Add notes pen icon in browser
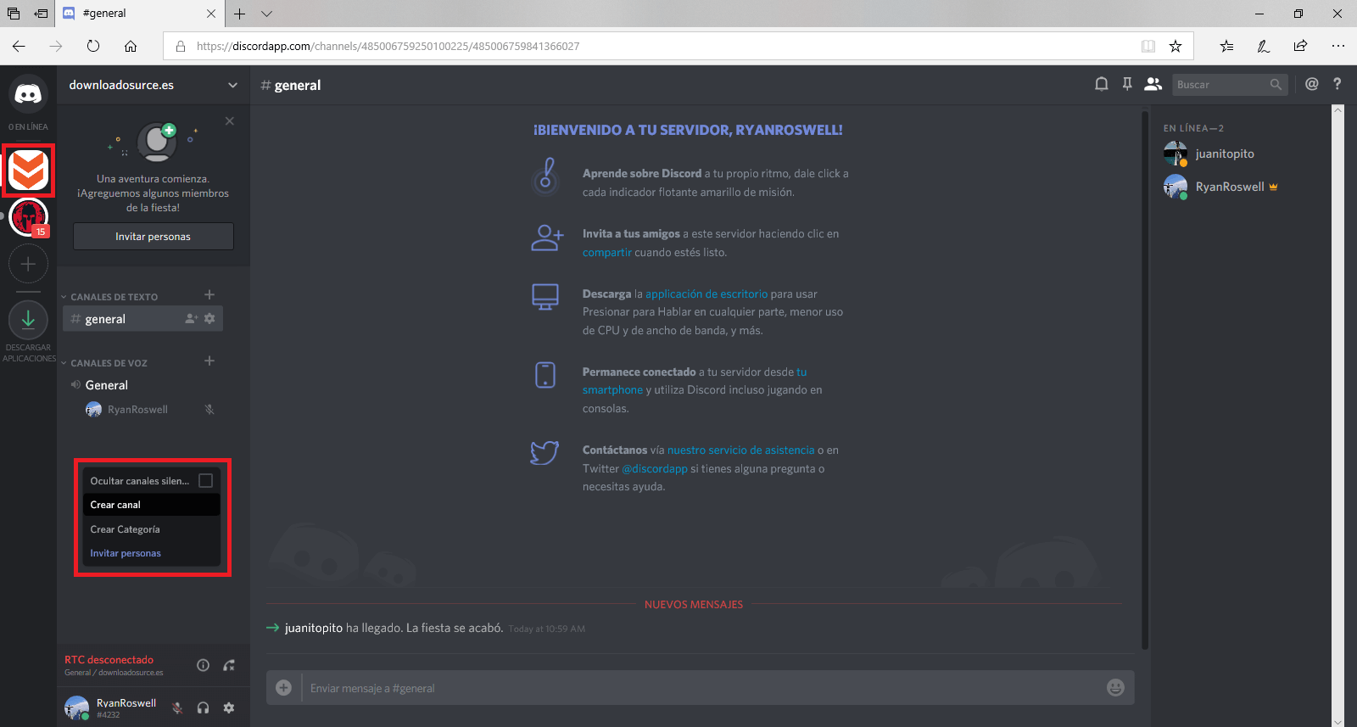Screen dimensions: 1357x727 coord(1264,46)
